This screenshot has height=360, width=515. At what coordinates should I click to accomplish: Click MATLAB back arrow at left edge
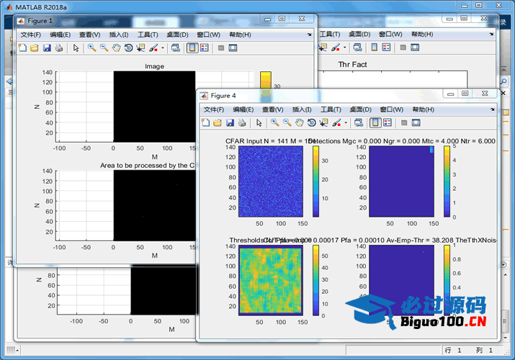pyautogui.click(x=9, y=81)
